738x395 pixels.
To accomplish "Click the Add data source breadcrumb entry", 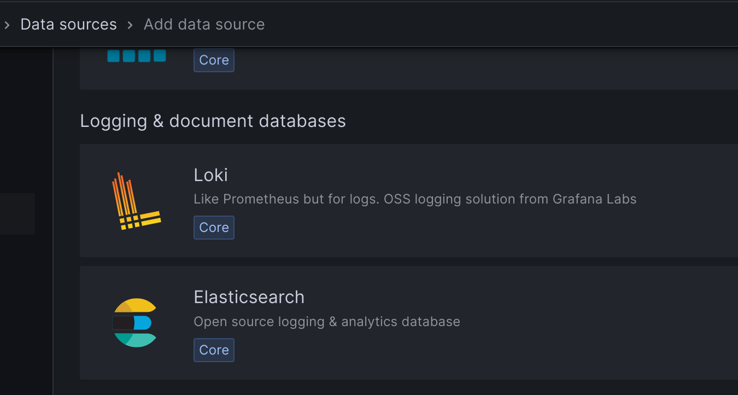I will tap(204, 24).
